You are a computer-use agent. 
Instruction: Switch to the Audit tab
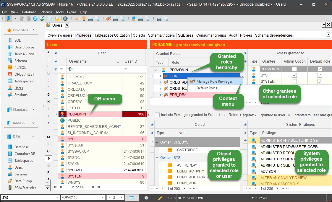coord(233,35)
